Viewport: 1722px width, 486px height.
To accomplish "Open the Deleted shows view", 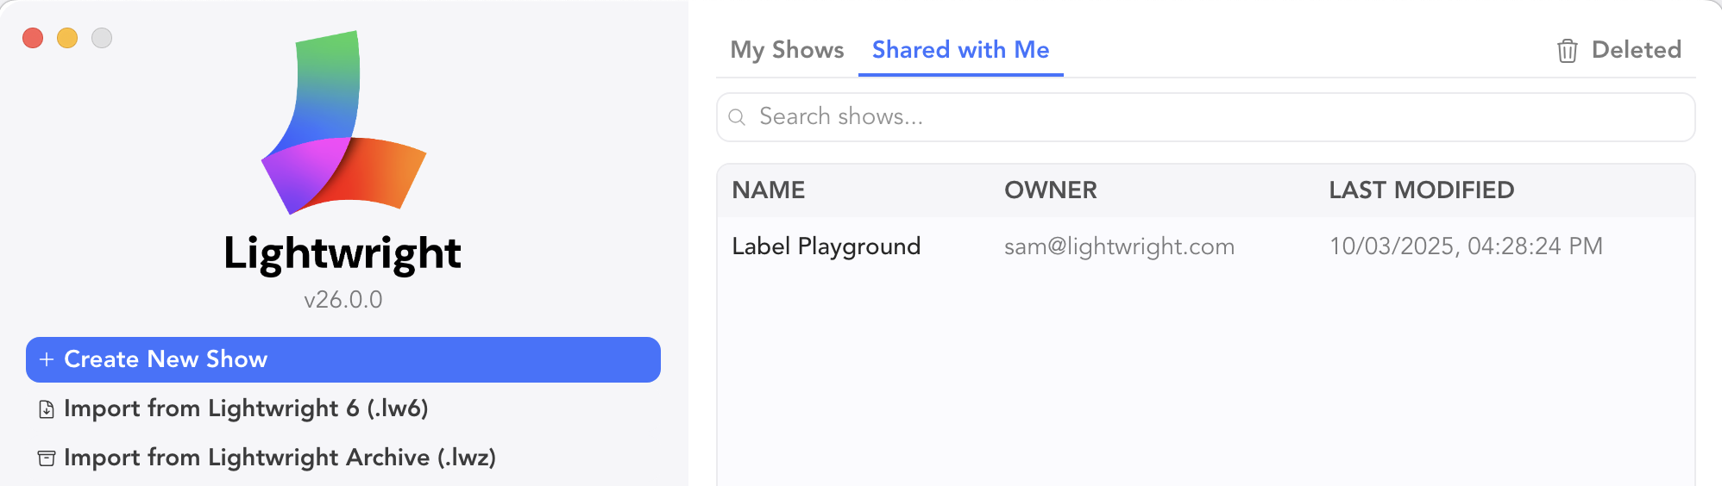I will pyautogui.click(x=1636, y=50).
